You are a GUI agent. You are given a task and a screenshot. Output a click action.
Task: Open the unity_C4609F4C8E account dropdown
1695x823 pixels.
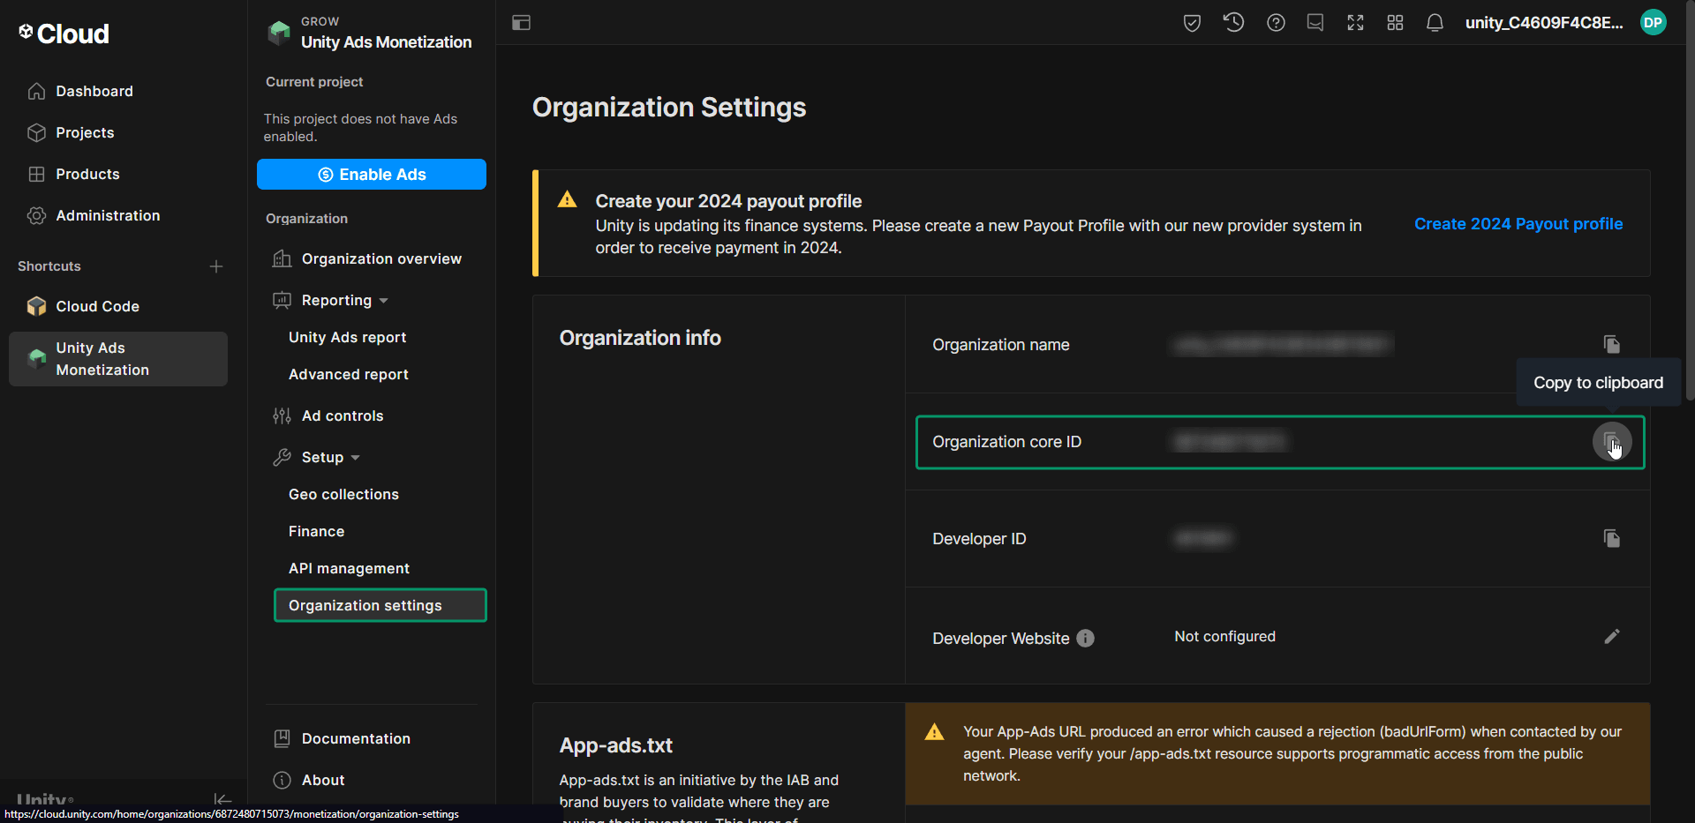click(x=1545, y=23)
